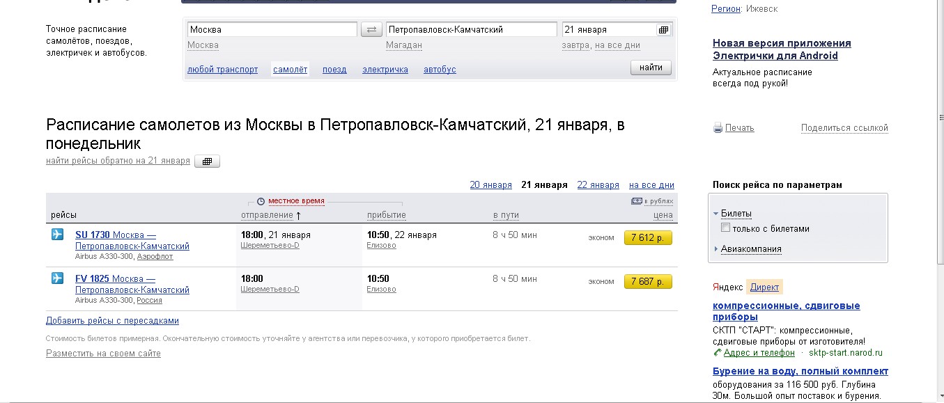Click clock icon next to местное время
Screen dimensions: 944x403
[x=261, y=201]
